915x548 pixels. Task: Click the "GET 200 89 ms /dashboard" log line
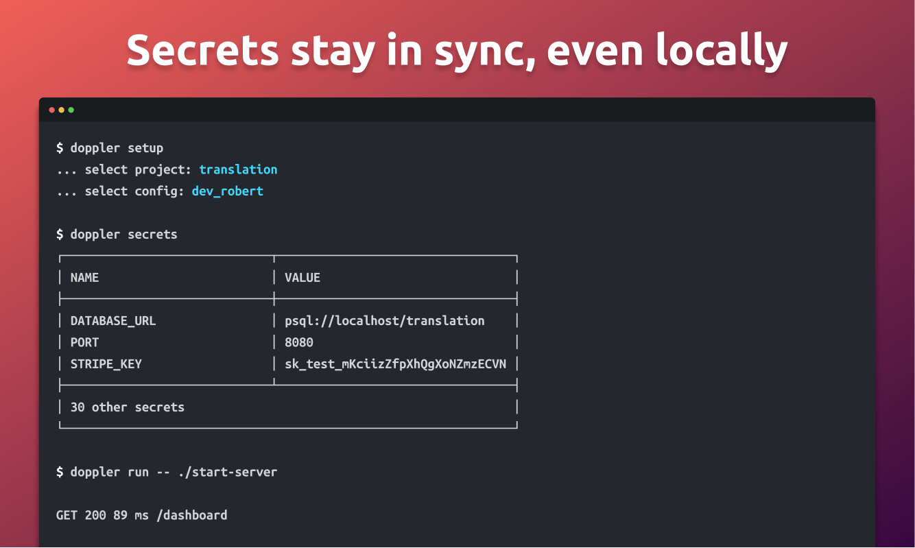pos(142,515)
